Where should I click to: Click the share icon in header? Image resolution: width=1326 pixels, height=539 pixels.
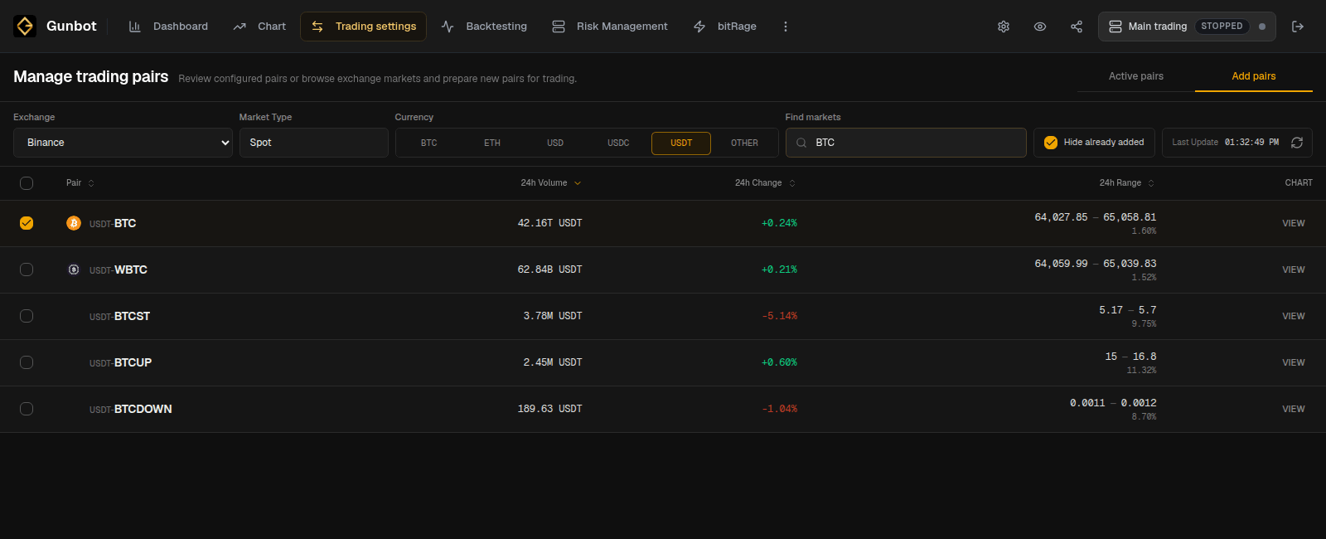pos(1077,27)
